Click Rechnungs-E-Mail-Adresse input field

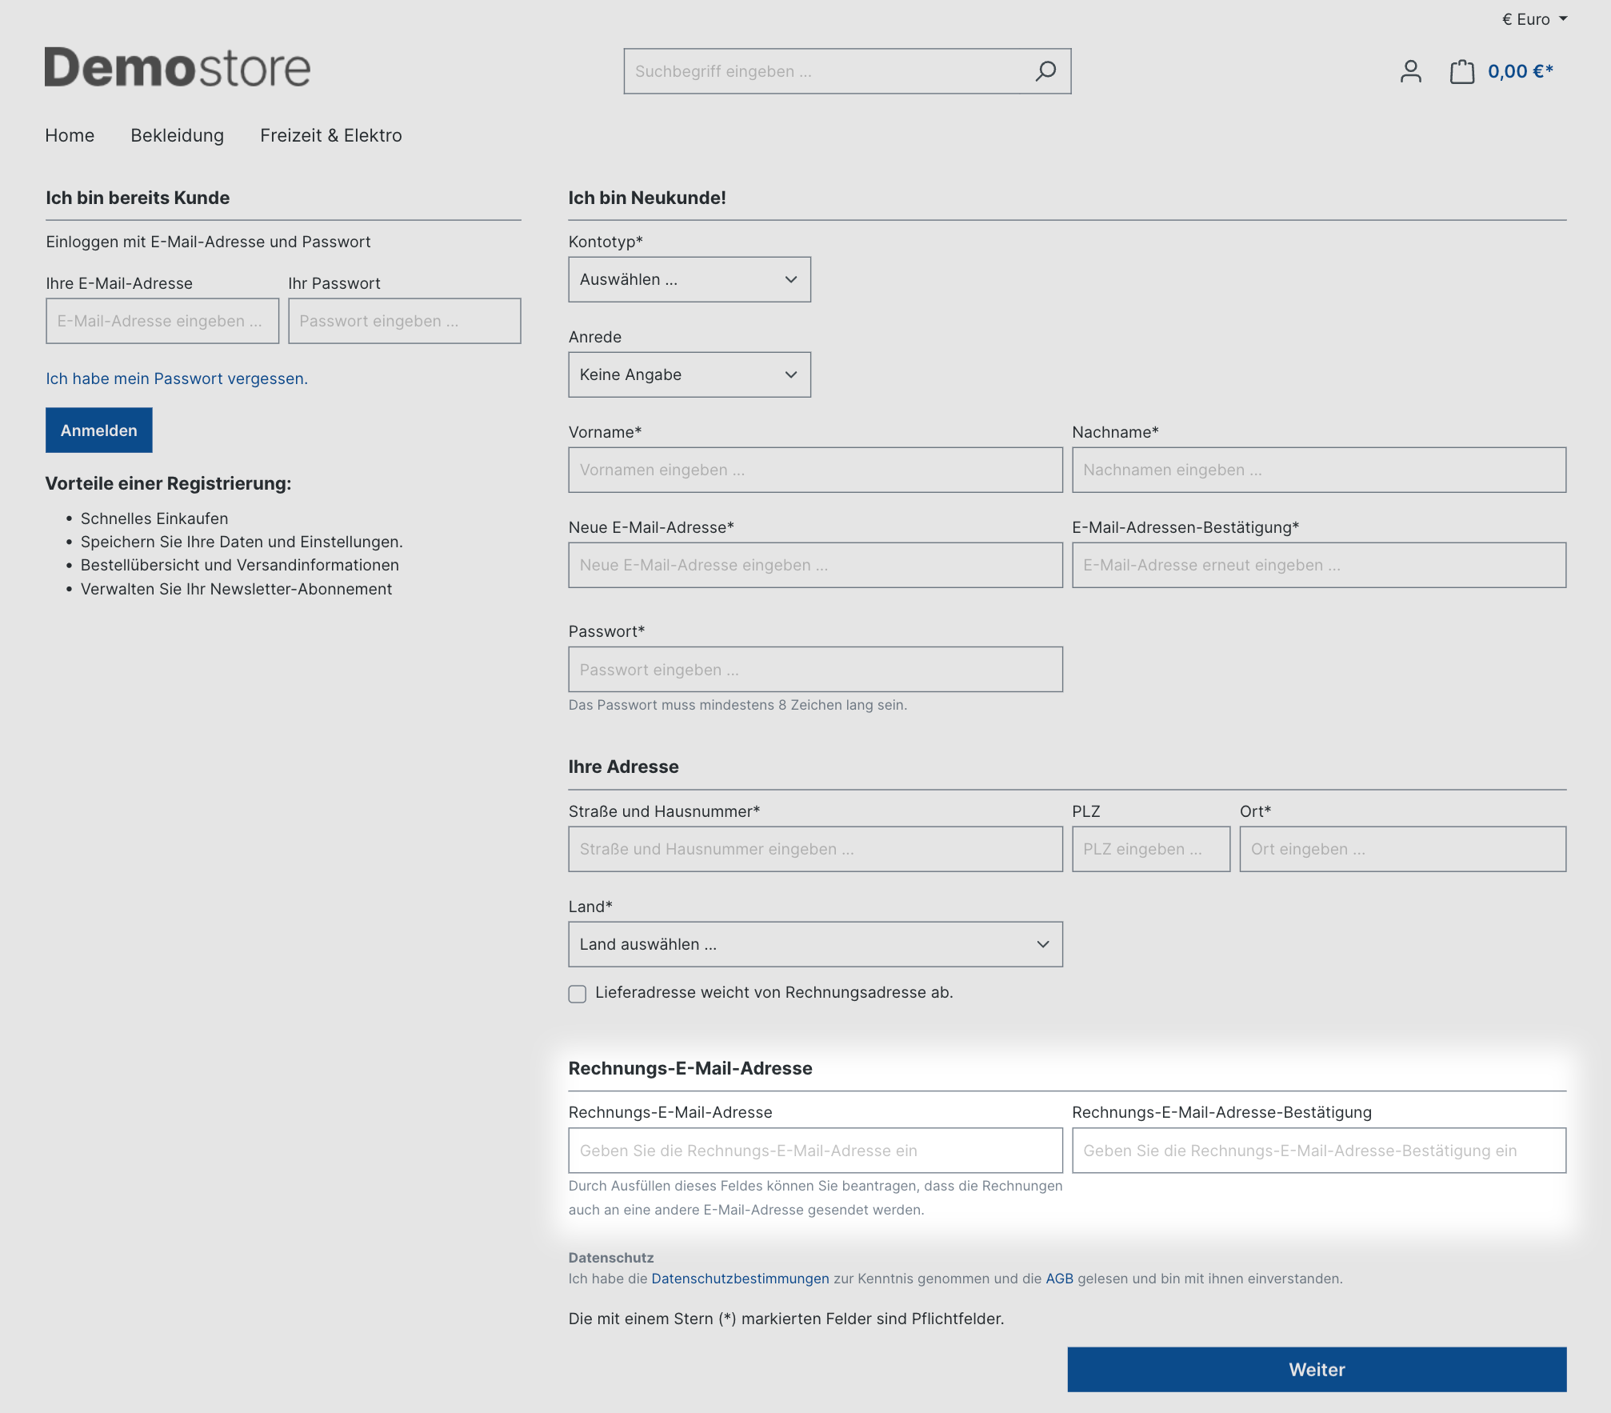(x=815, y=1150)
